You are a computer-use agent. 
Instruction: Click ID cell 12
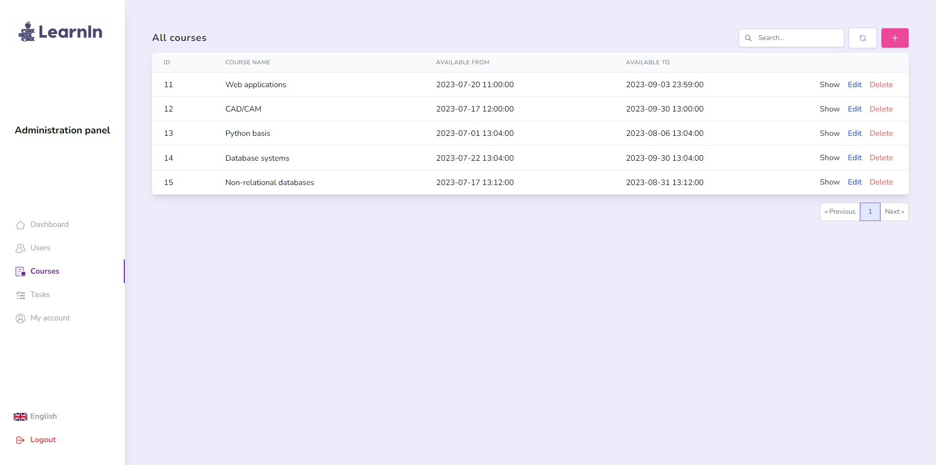coord(169,109)
